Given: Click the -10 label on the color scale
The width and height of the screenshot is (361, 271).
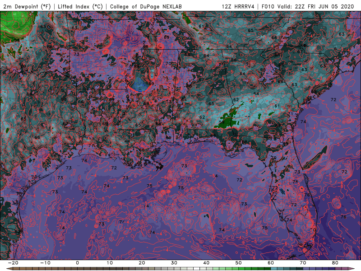Looking at the screenshot, I should click(45, 263).
